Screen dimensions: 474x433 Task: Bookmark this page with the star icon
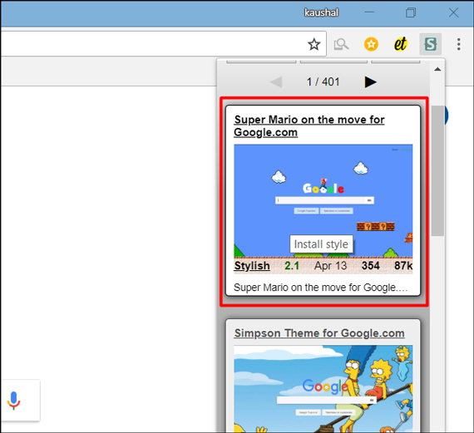coord(314,44)
